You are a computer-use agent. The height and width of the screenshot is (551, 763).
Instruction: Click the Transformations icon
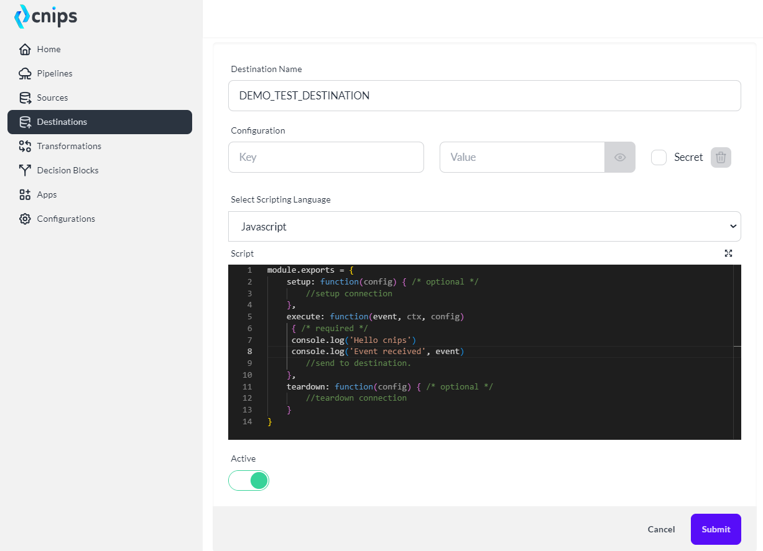click(x=25, y=146)
